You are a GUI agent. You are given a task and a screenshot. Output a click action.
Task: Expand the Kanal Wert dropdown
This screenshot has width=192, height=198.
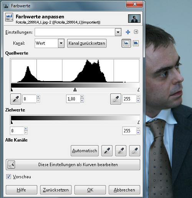coord(61,43)
